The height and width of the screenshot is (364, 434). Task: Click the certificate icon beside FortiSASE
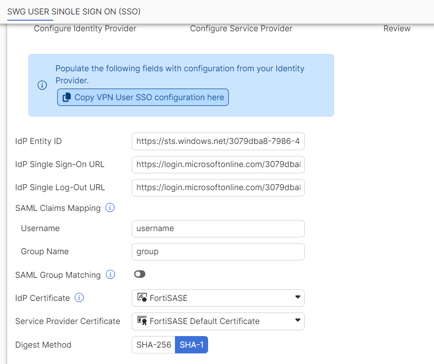tap(142, 298)
